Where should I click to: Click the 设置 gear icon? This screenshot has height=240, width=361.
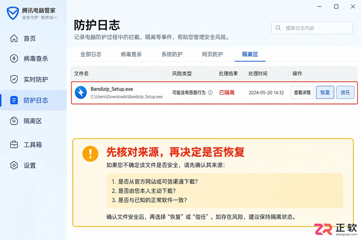click(x=14, y=165)
